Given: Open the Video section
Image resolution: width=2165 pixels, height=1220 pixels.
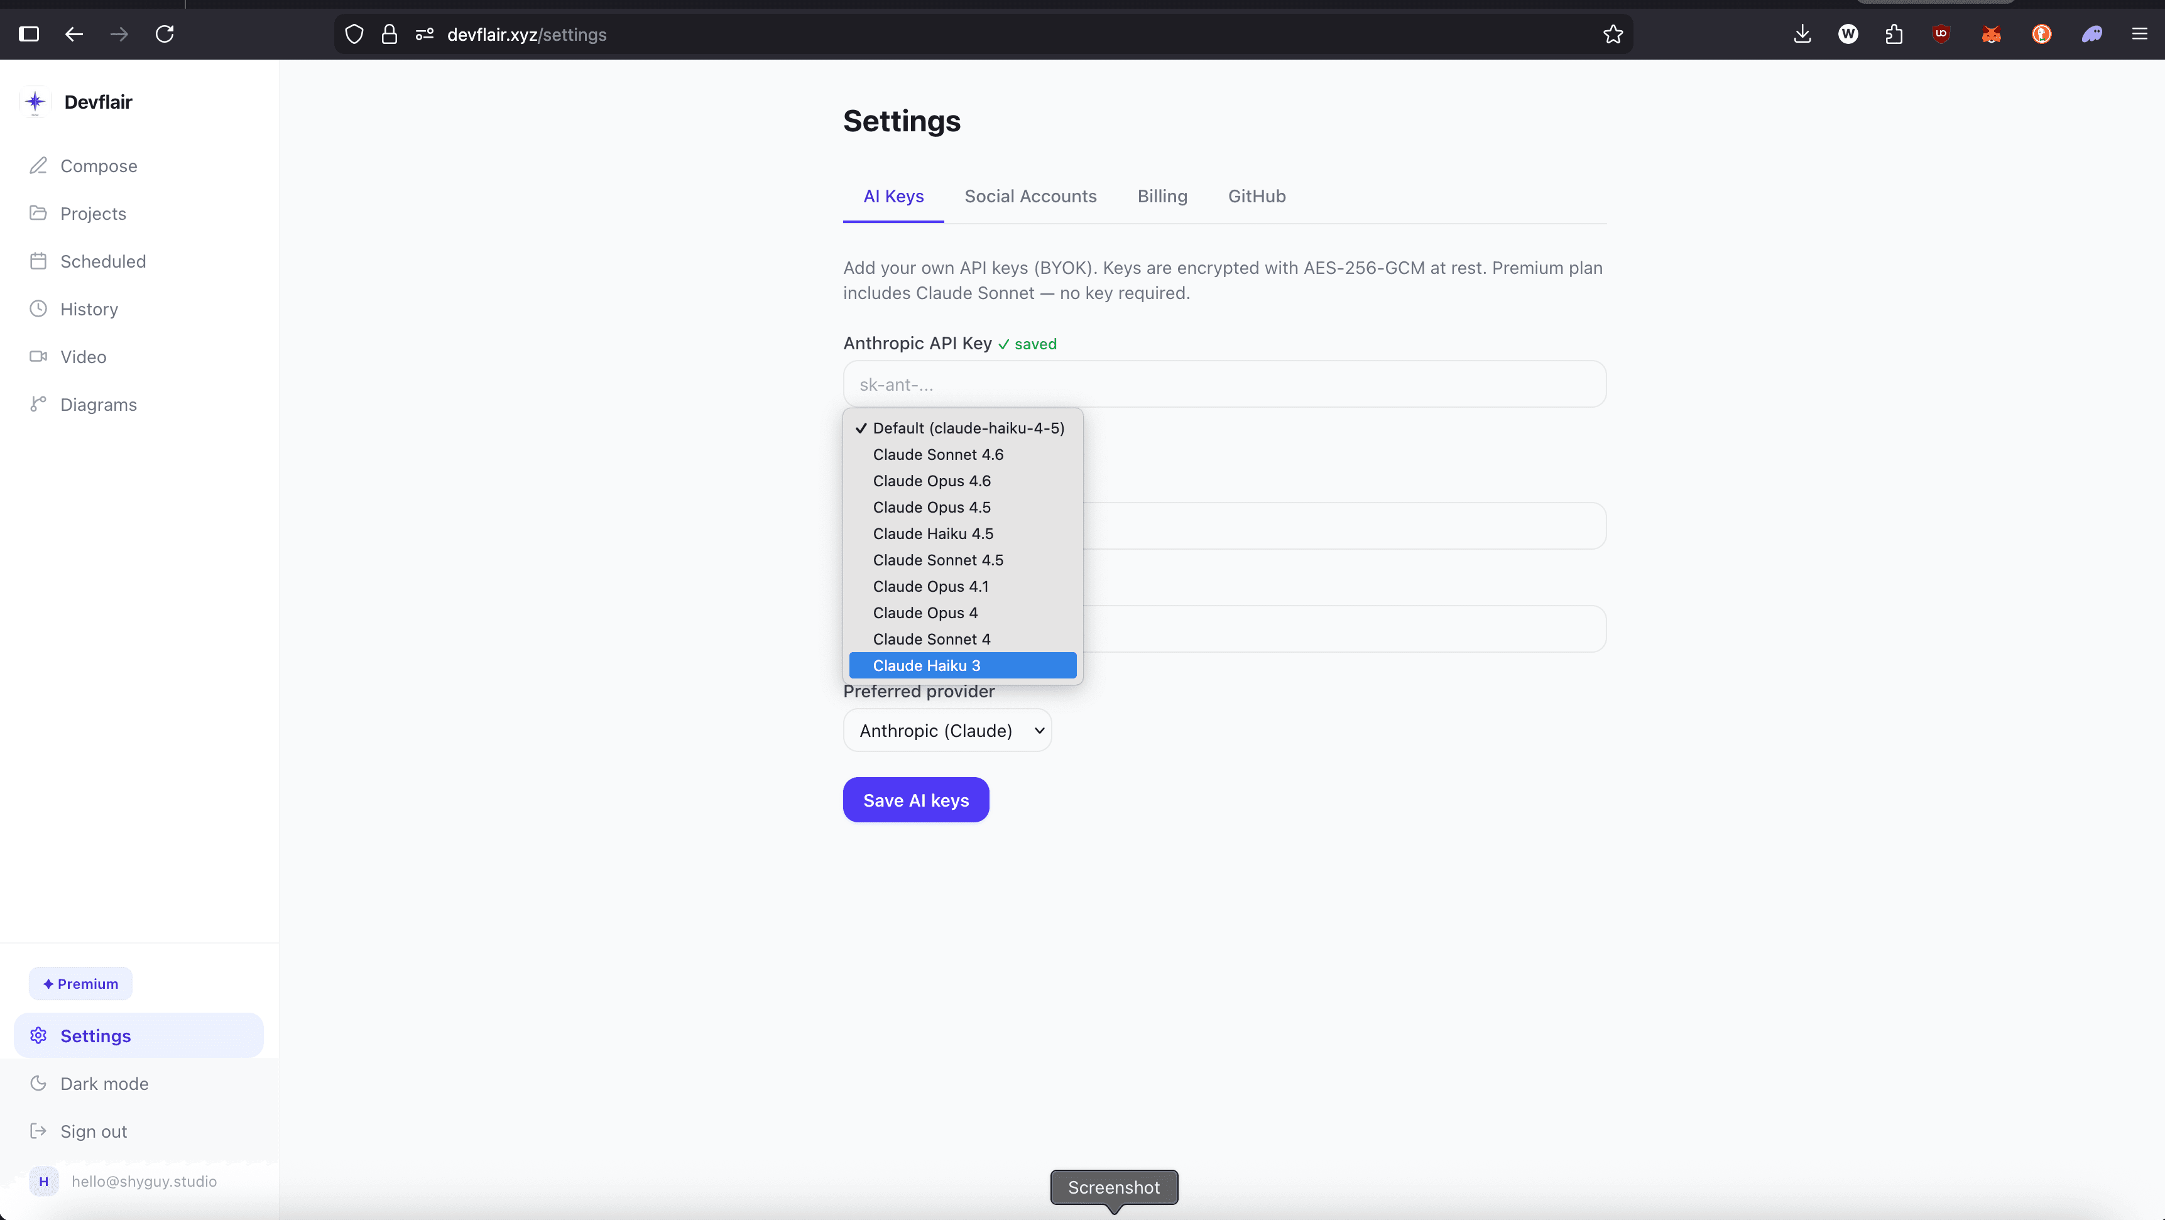Looking at the screenshot, I should pos(83,356).
